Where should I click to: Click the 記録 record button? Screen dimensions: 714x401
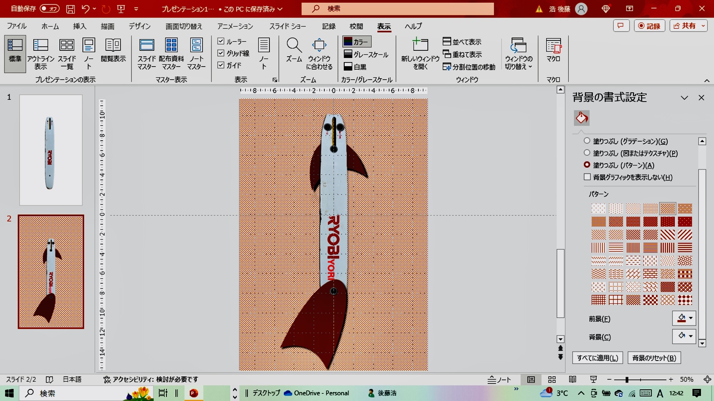point(649,26)
